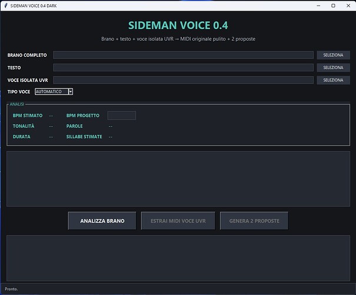This screenshot has height=295, width=356.
Task: Open the TIPO VOCE dropdown arrow
Action: tap(71, 91)
